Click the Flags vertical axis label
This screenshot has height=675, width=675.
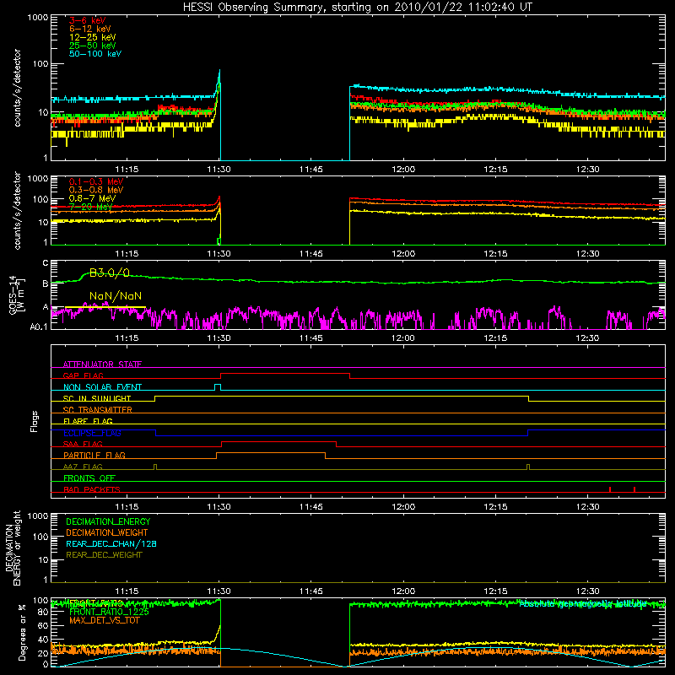point(35,421)
